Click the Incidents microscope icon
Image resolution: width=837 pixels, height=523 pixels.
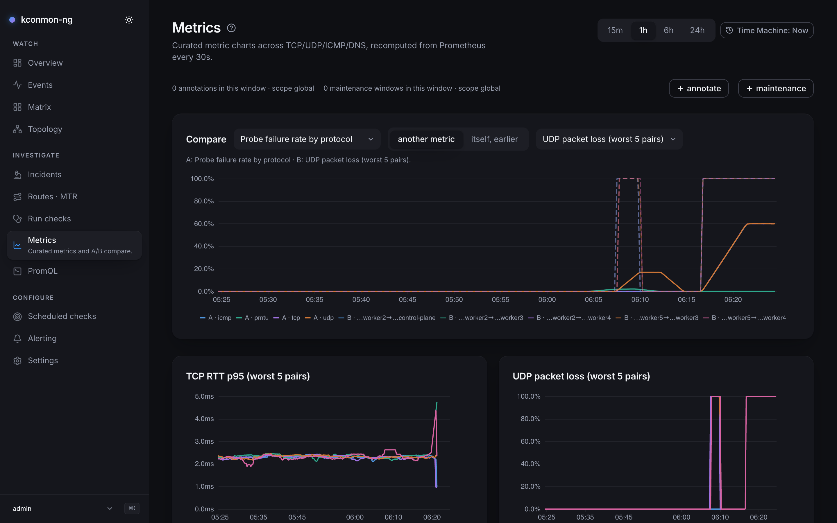17,175
